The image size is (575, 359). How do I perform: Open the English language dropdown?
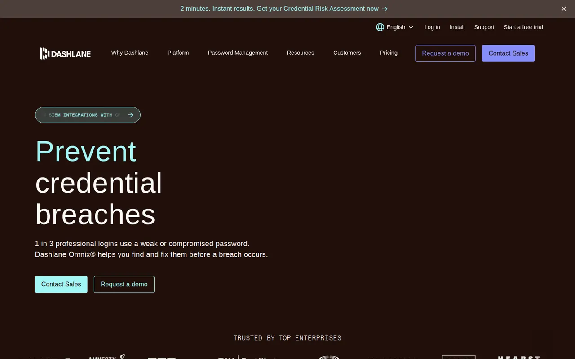pos(395,27)
